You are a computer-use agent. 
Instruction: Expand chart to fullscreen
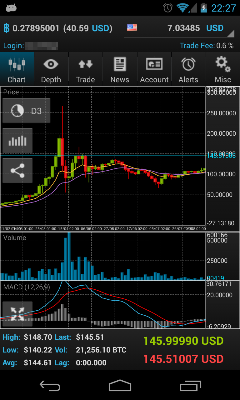pos(17,314)
